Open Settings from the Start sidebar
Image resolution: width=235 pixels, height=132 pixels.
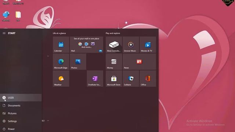21,121
